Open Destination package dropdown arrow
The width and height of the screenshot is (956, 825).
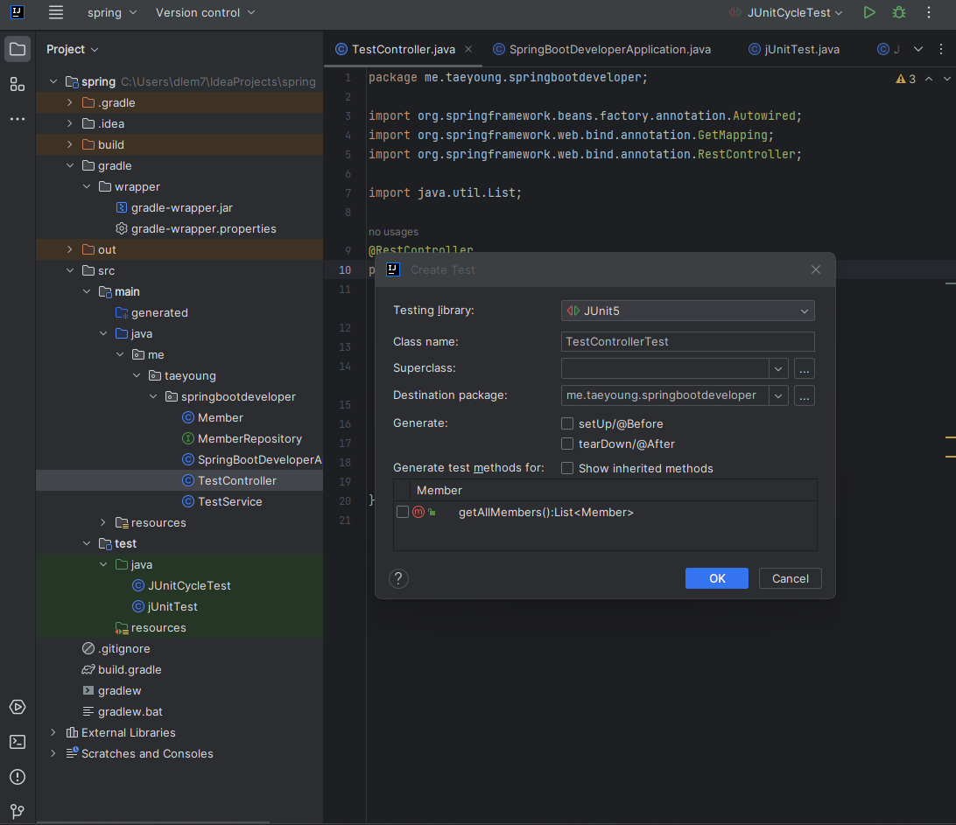click(778, 396)
